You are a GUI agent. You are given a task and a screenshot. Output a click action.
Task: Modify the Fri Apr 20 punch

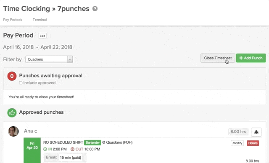237,143
